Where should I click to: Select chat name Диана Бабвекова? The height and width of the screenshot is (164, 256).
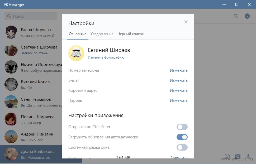point(37,152)
